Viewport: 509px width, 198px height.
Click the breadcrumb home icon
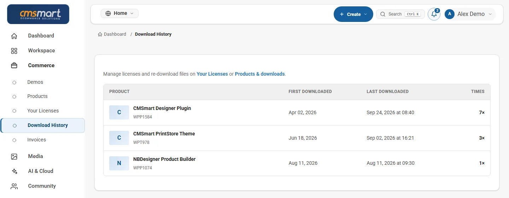(100, 34)
